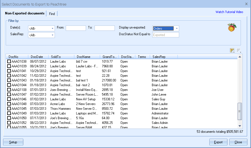Check the box beside order AAAQ1108
The height and width of the screenshot is (148, 251).
(9, 90)
